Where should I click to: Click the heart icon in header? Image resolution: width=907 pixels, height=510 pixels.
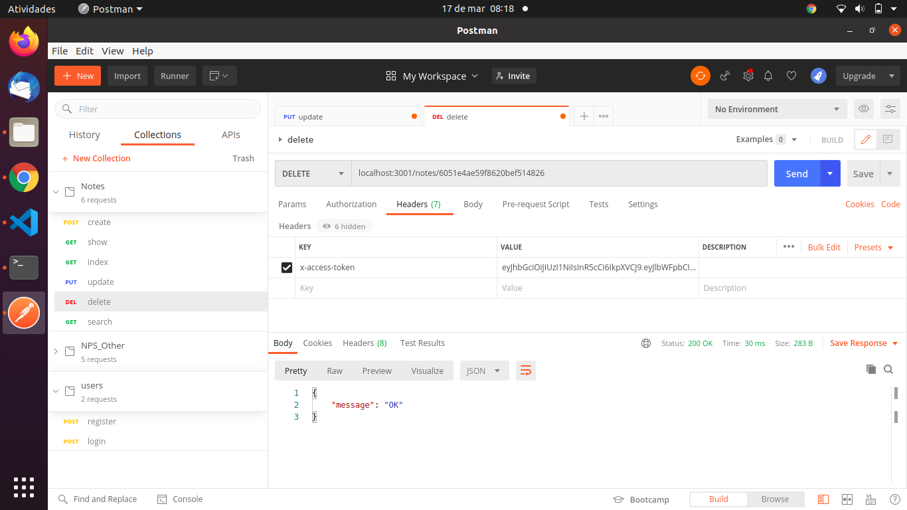coord(791,76)
